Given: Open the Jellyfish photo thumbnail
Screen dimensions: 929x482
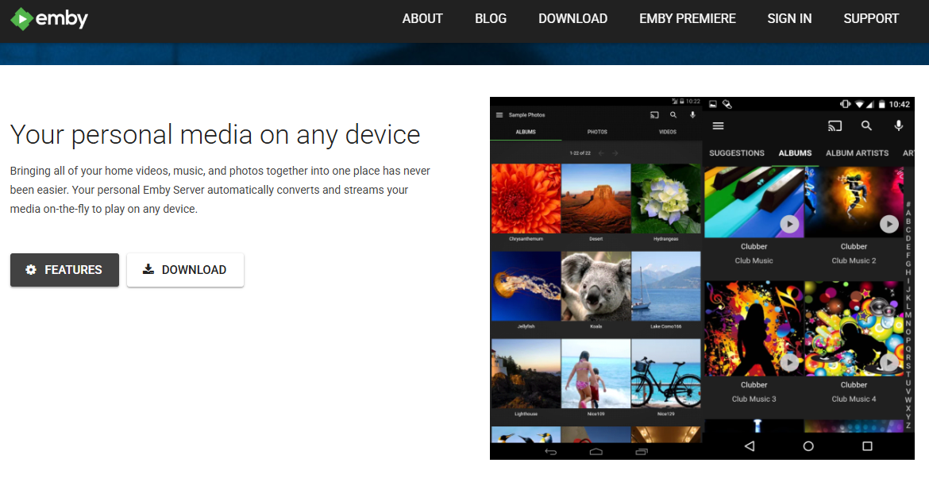Looking at the screenshot, I should point(526,287).
